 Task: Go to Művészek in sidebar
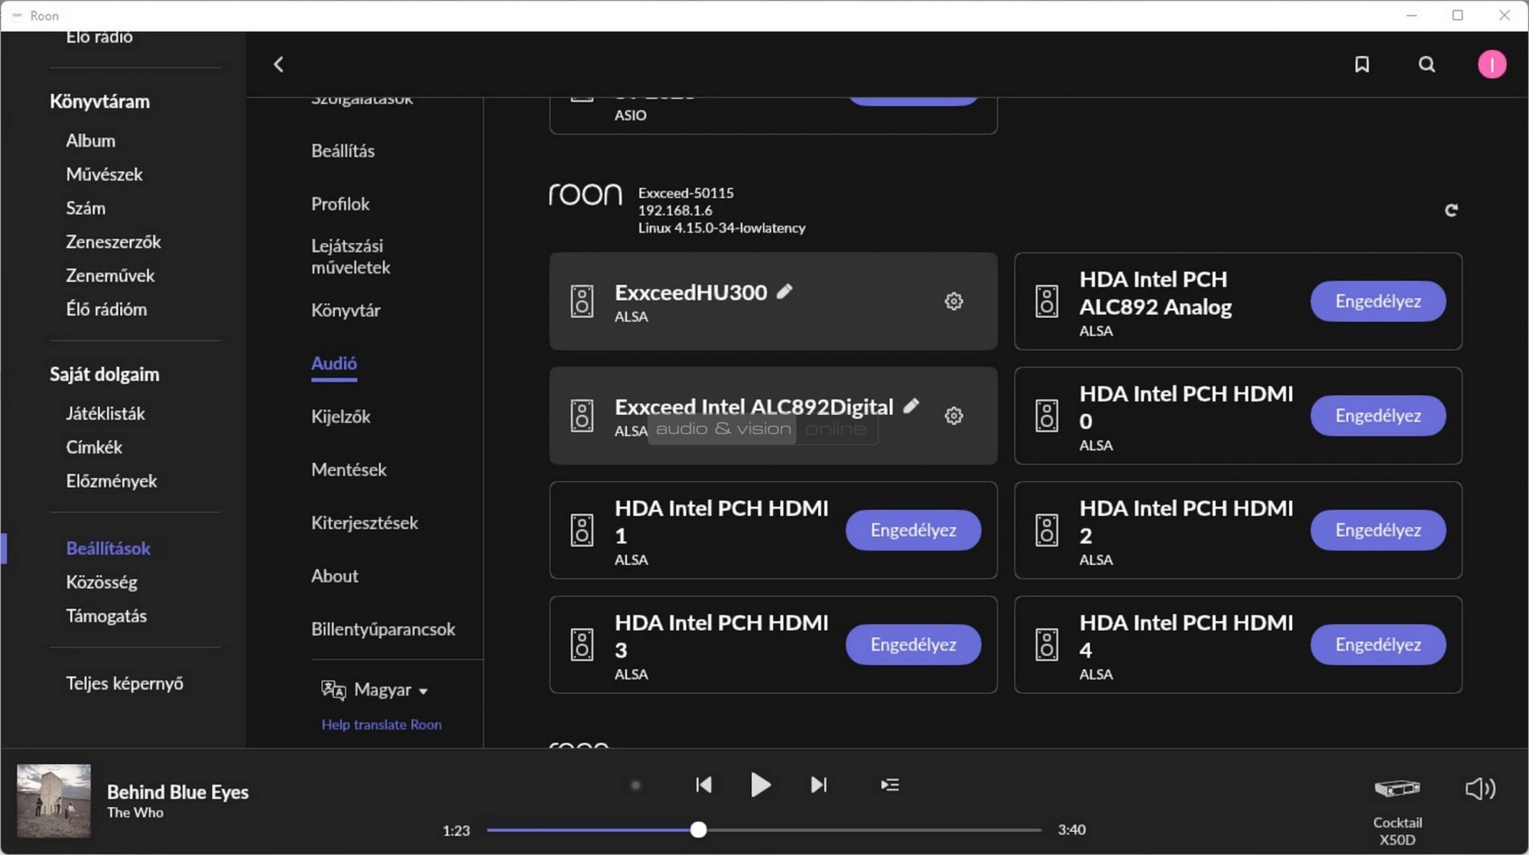(x=104, y=174)
